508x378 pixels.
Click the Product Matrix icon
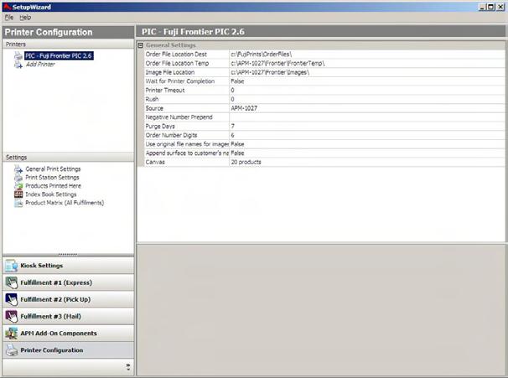18,203
